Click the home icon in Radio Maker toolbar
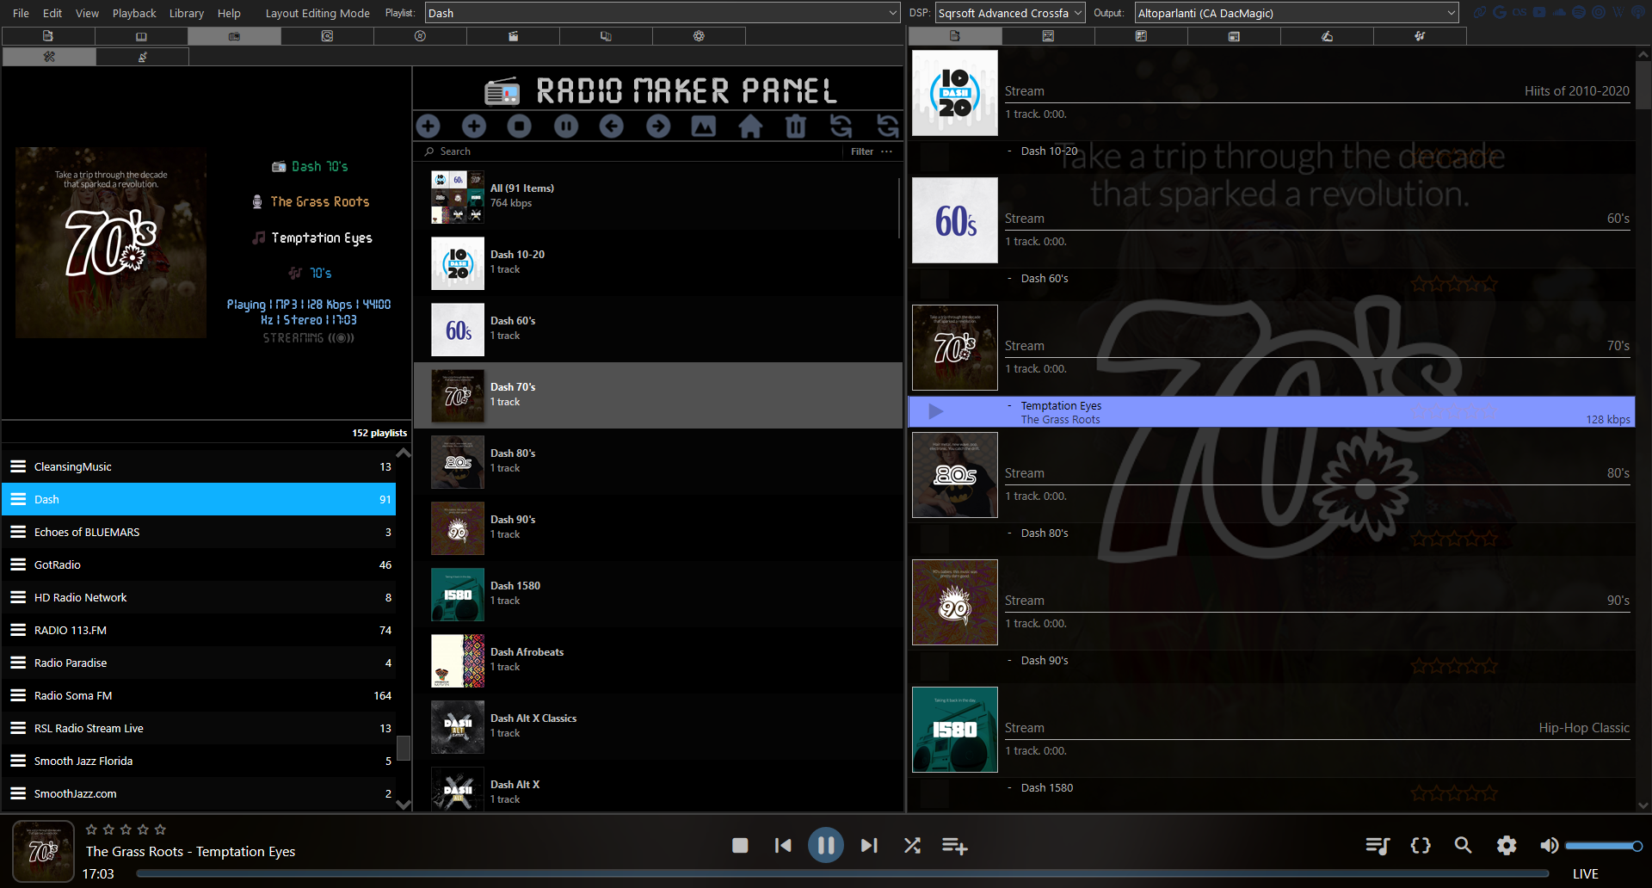Image resolution: width=1652 pixels, height=888 pixels. pyautogui.click(x=750, y=126)
